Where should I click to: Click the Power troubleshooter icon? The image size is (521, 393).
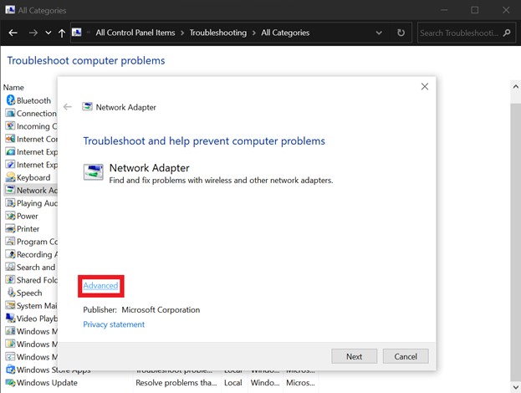click(x=11, y=216)
